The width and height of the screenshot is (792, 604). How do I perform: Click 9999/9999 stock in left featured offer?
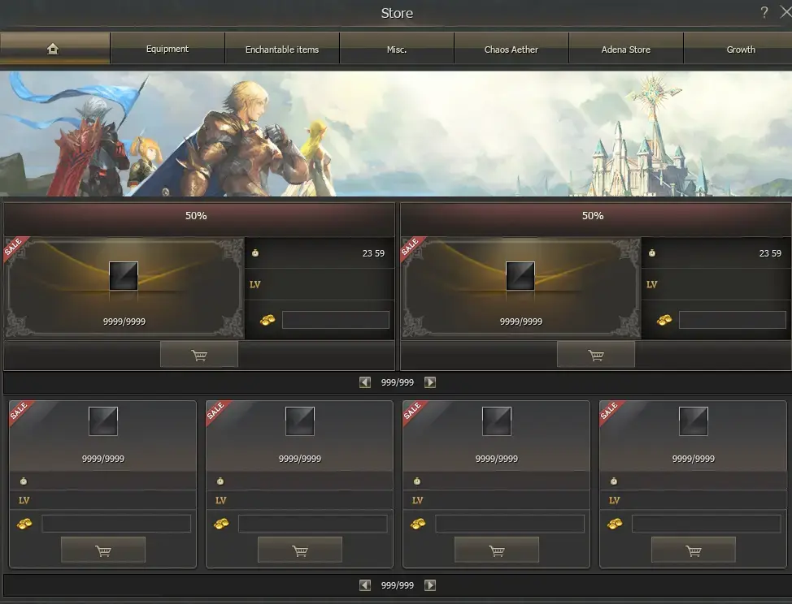[x=124, y=321]
